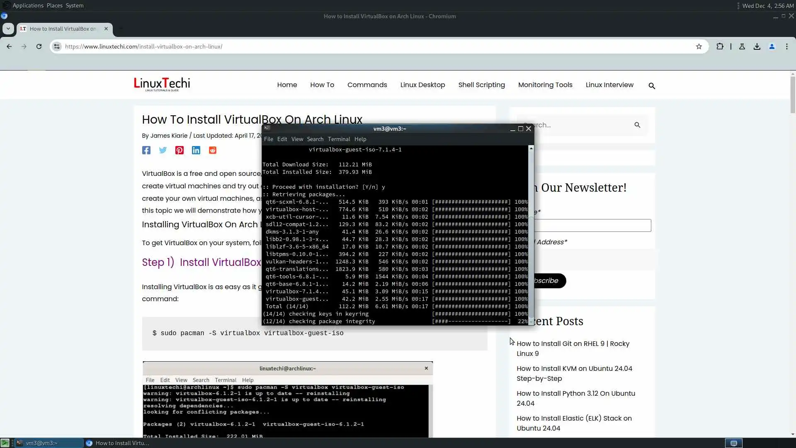Click the Facebook share icon
The width and height of the screenshot is (796, 448).
pyautogui.click(x=146, y=150)
